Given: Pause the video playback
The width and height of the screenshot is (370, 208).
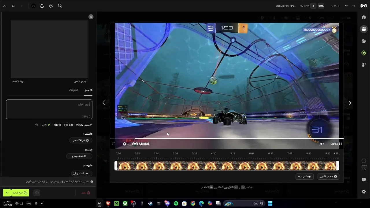Looking at the screenshot, I should tap(341, 144).
